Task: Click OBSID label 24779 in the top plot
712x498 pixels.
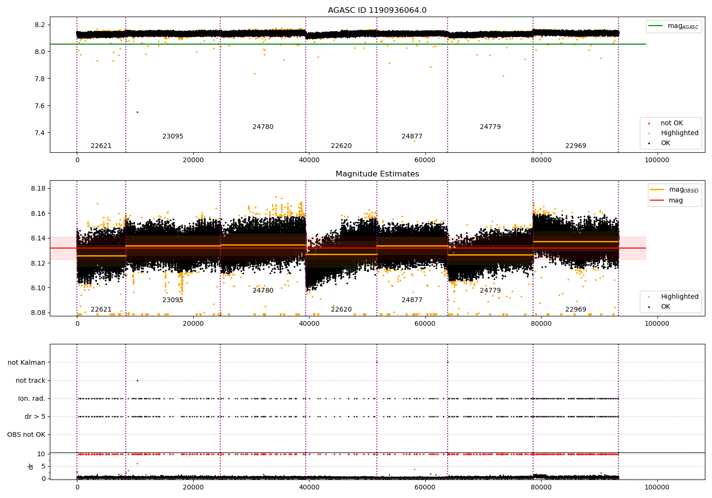Action: click(x=490, y=127)
